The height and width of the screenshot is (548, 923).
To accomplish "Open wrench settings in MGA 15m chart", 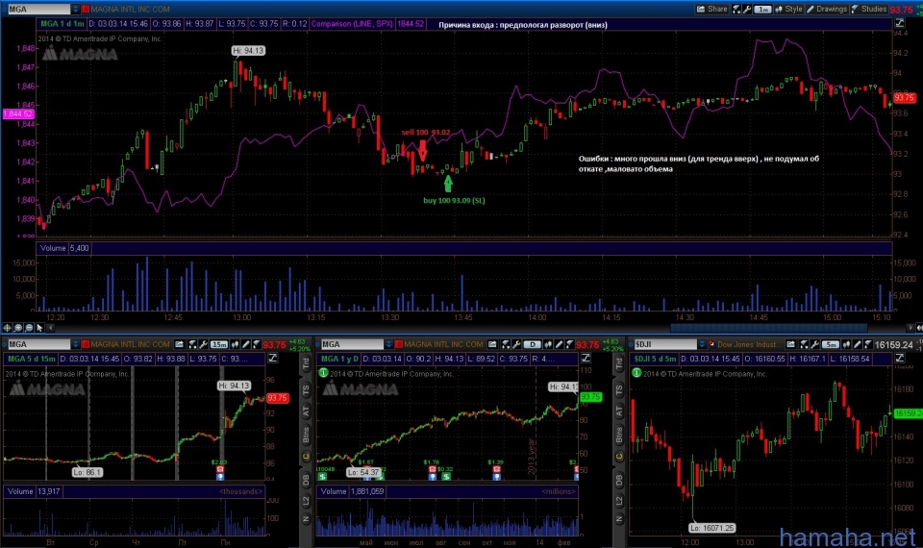I will coord(203,344).
